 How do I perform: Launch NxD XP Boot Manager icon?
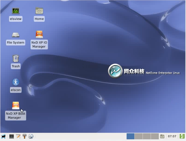[16, 106]
